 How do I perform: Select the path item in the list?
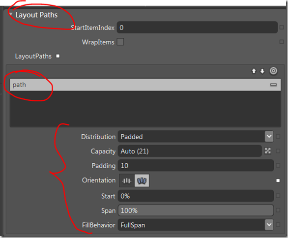tap(145, 85)
